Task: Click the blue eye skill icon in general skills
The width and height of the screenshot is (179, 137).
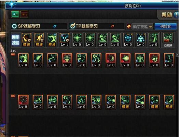Action: 128,40
